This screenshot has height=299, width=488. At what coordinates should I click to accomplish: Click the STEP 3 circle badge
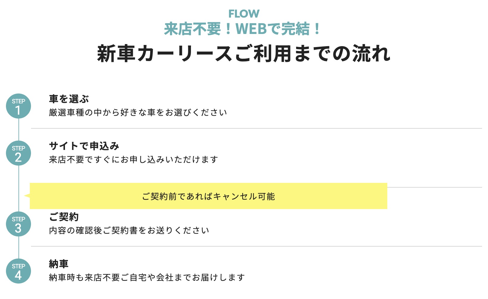click(18, 224)
